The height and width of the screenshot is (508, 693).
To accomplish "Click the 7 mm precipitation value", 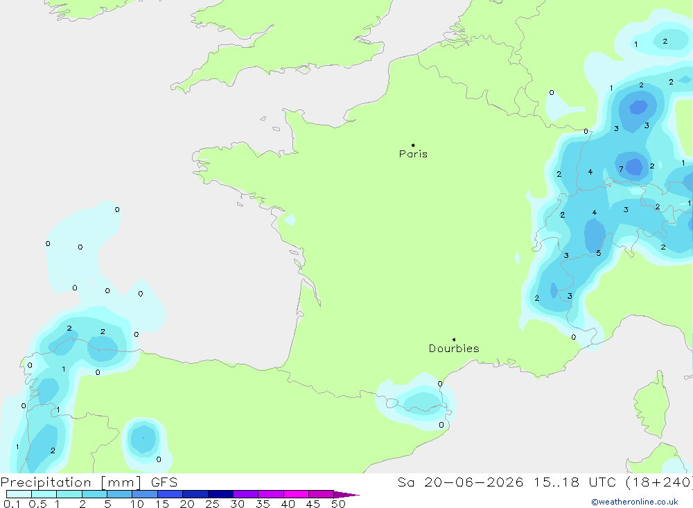I will 621,169.
